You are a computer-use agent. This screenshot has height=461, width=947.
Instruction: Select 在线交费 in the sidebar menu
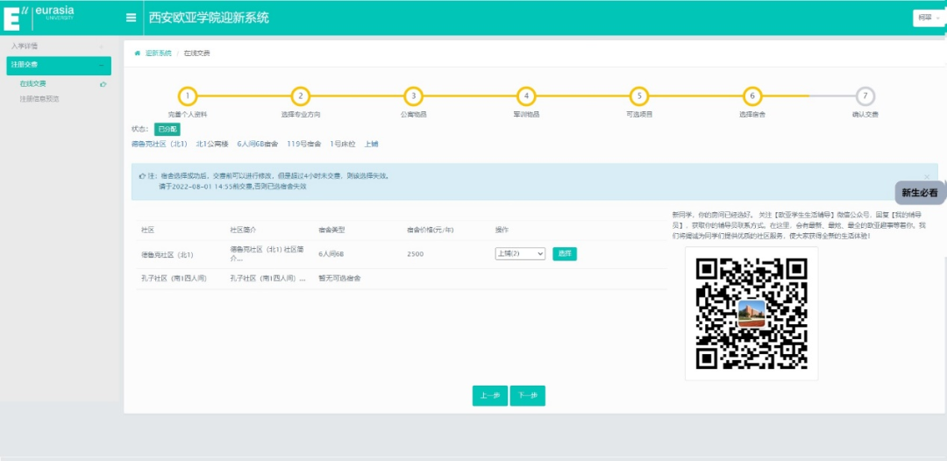pos(33,84)
